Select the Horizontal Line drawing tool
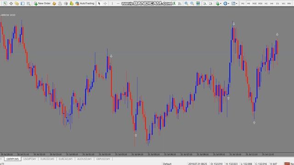 (118, 3)
